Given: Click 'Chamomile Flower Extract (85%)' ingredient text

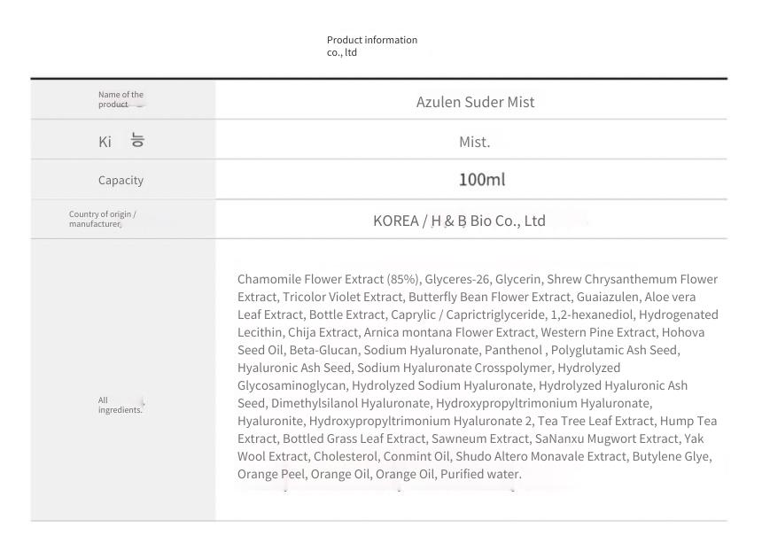Looking at the screenshot, I should click(328, 279).
